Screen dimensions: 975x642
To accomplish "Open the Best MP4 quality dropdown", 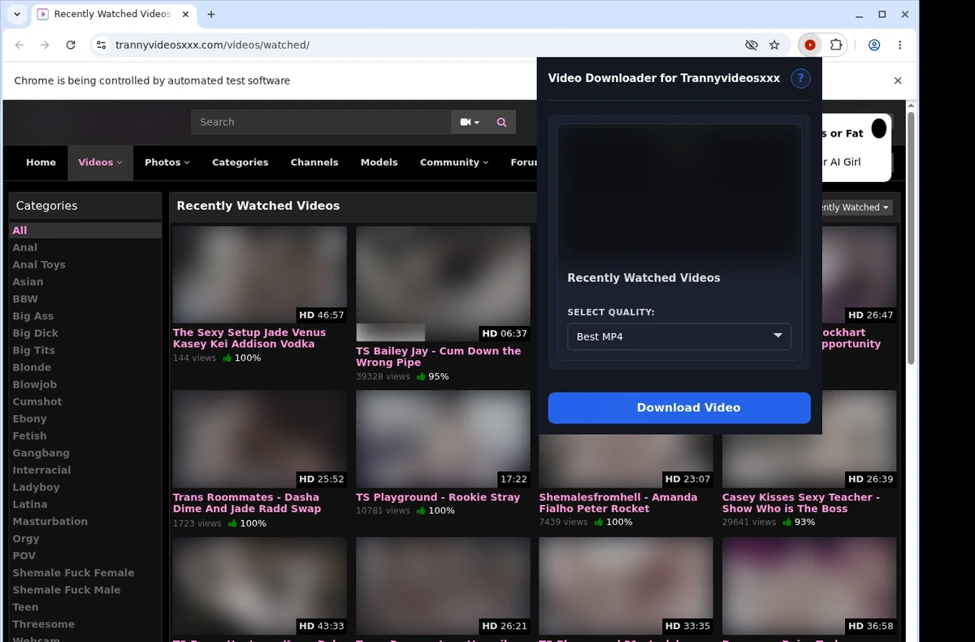I will pos(679,336).
